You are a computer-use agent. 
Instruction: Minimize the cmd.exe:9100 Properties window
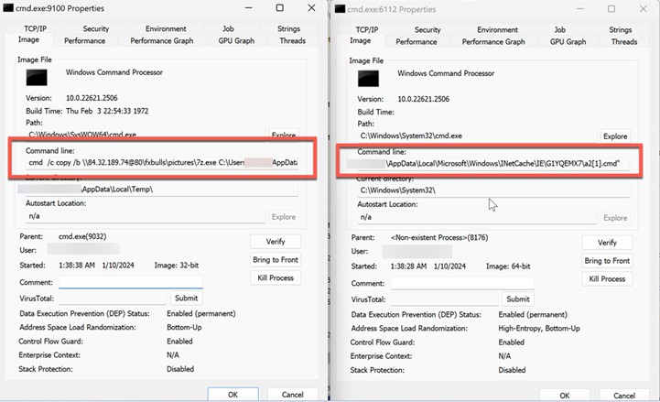tap(249, 8)
